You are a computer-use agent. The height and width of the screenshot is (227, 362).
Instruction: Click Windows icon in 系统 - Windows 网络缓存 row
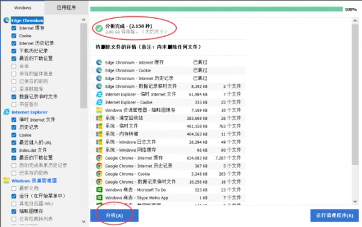point(99,150)
